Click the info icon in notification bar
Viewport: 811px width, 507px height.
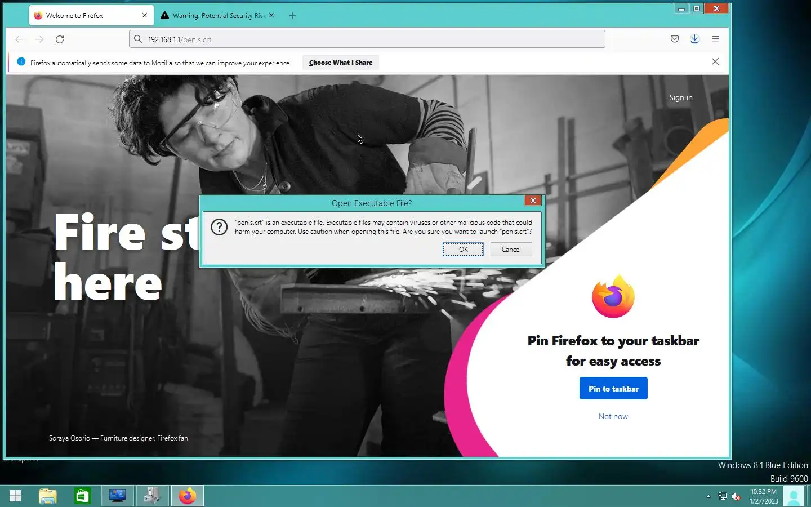[x=21, y=62]
